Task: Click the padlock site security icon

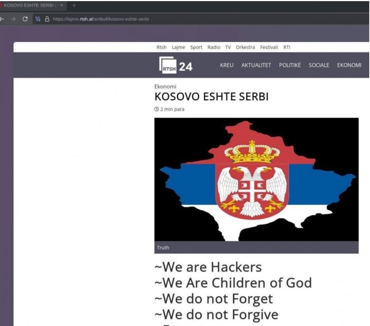Action: pyautogui.click(x=47, y=19)
